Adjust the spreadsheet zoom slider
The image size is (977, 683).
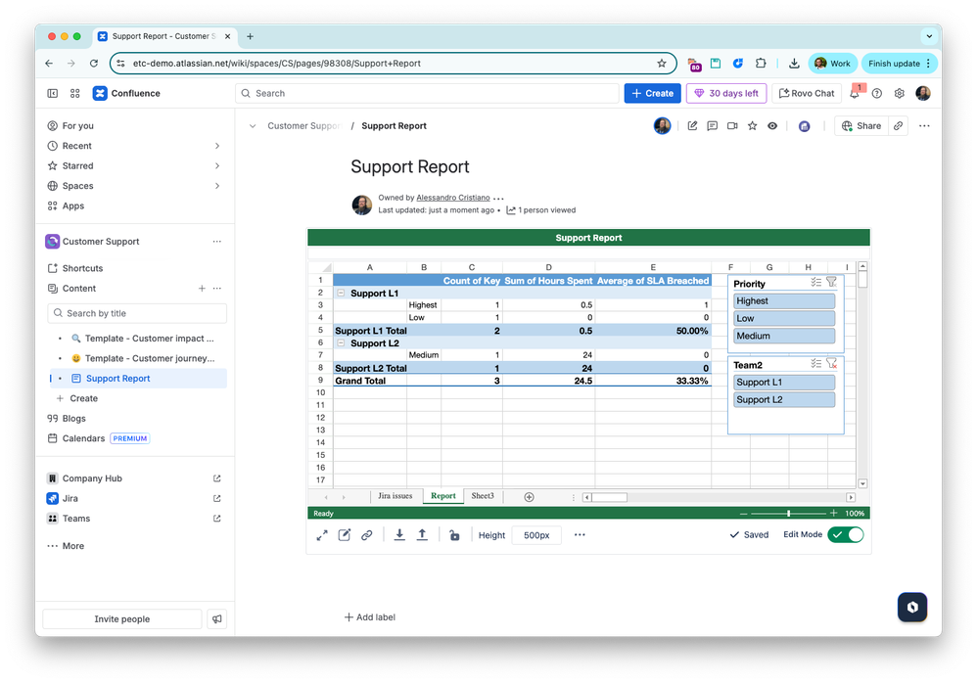click(x=788, y=514)
